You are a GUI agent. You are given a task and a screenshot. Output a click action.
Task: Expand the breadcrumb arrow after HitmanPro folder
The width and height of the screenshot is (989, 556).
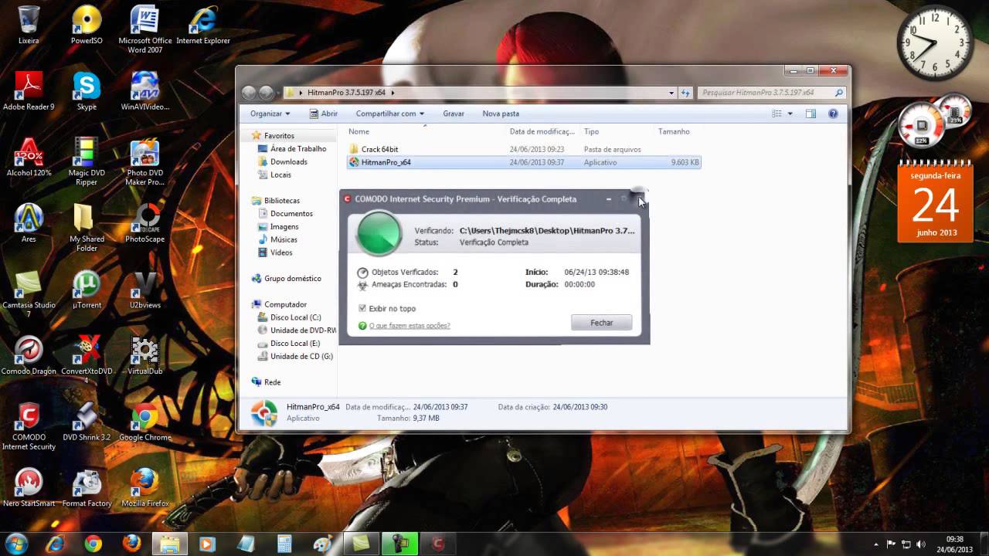pos(393,93)
